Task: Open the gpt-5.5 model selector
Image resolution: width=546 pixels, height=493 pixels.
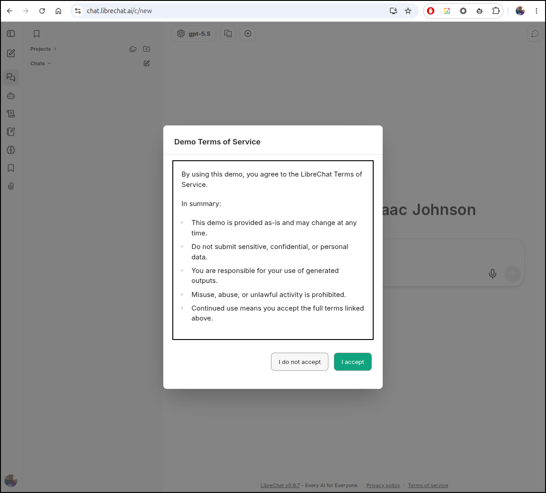Action: 194,34
